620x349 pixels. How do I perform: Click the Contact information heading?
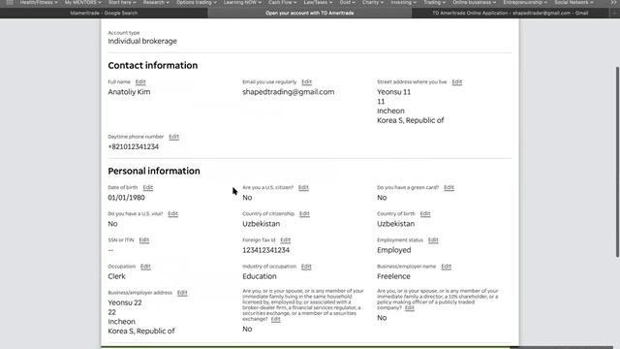click(x=153, y=65)
